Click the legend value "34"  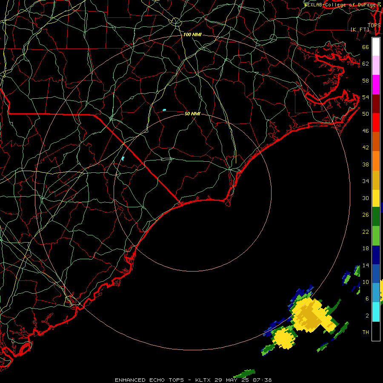point(366,181)
